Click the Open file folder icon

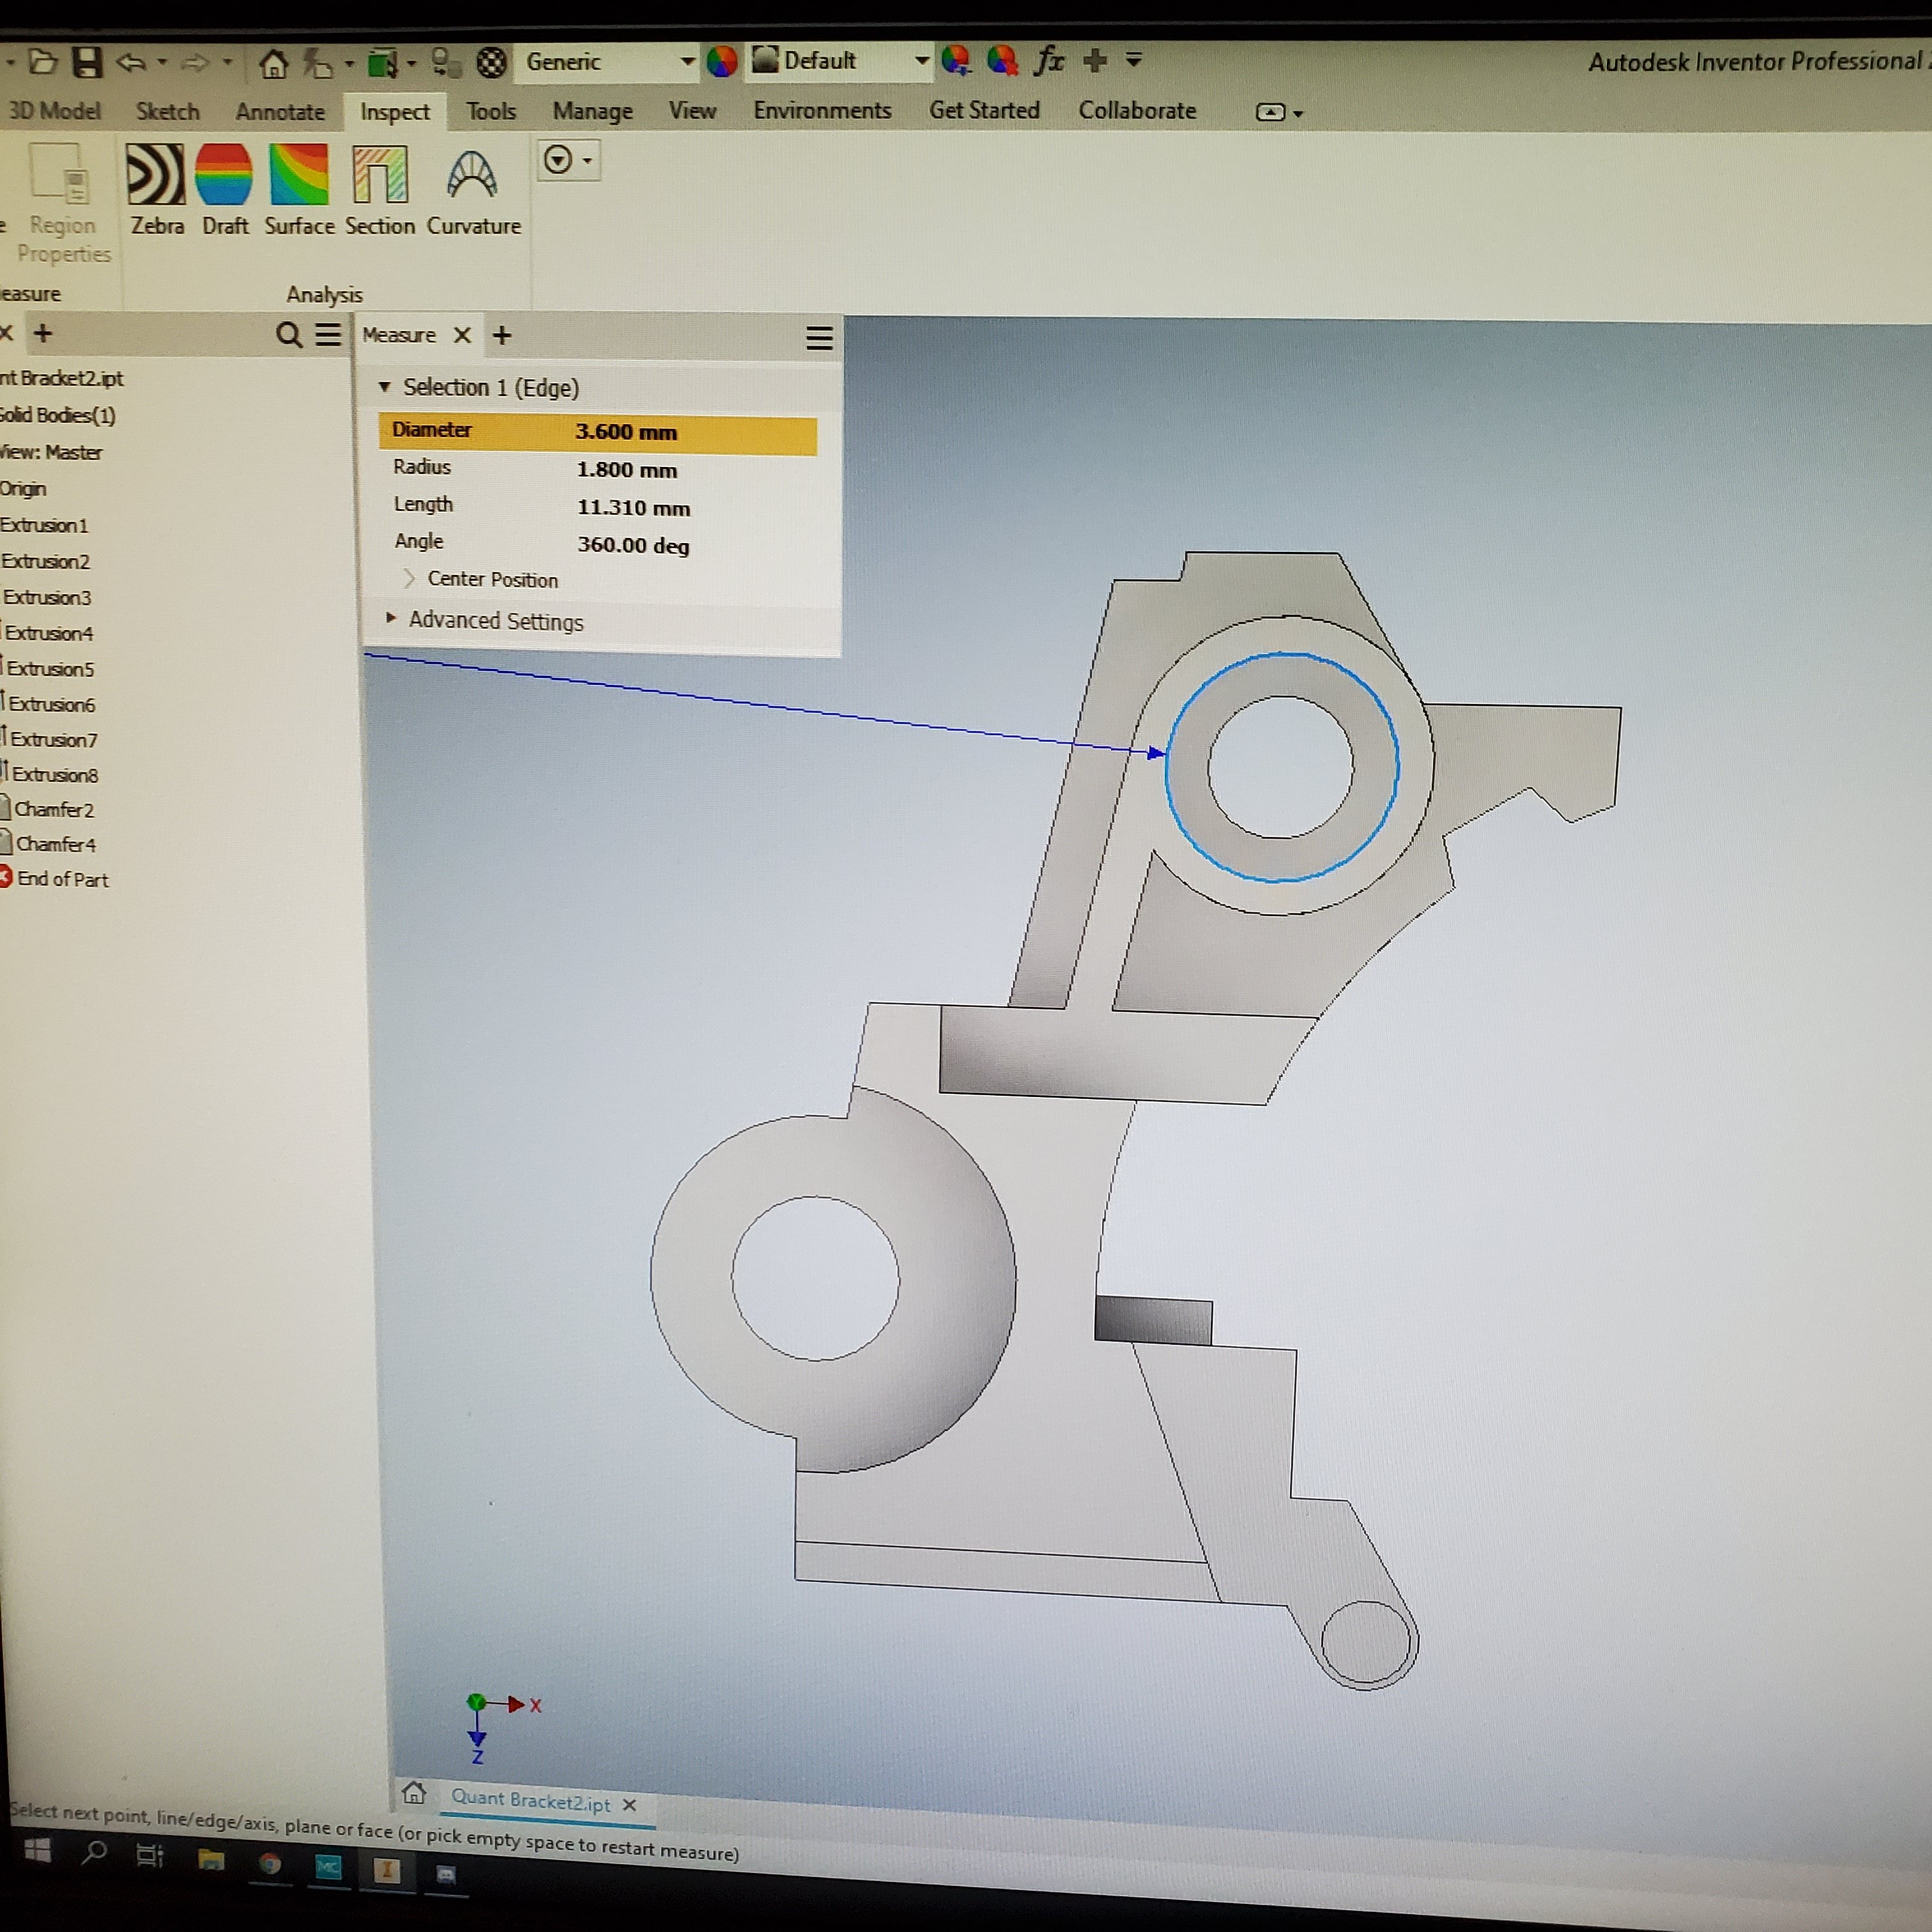click(x=43, y=63)
